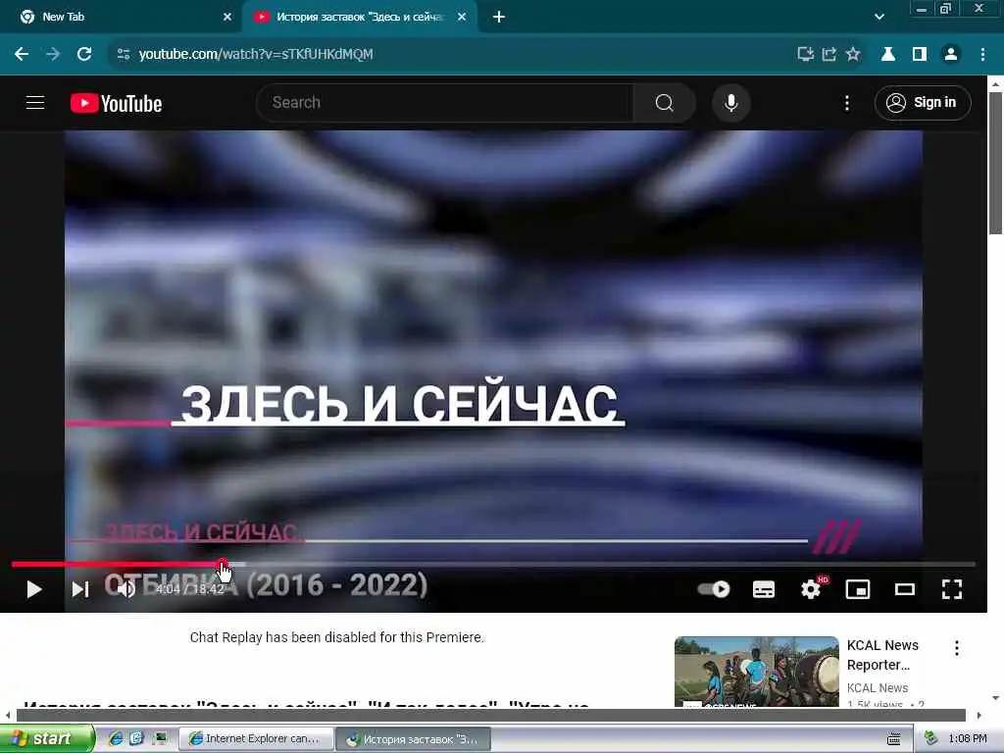Open site information icon in address bar

pyautogui.click(x=124, y=55)
